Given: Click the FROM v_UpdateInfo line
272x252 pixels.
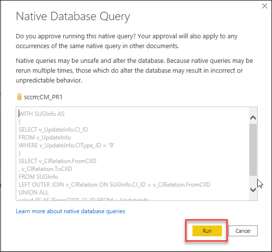Looking at the screenshot, I should [45, 138].
